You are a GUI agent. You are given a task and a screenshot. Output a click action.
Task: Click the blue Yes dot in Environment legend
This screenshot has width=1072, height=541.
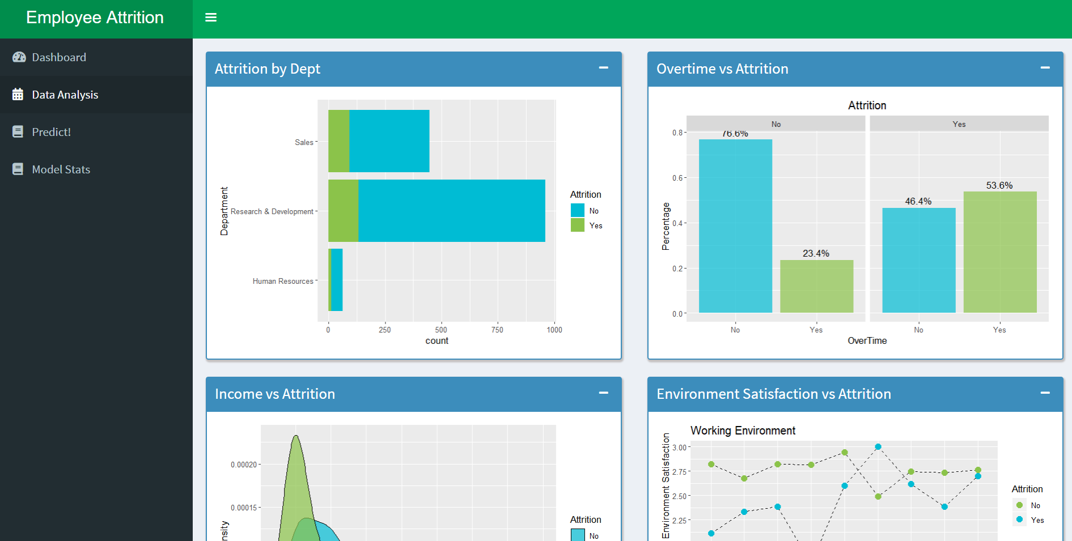1019,519
